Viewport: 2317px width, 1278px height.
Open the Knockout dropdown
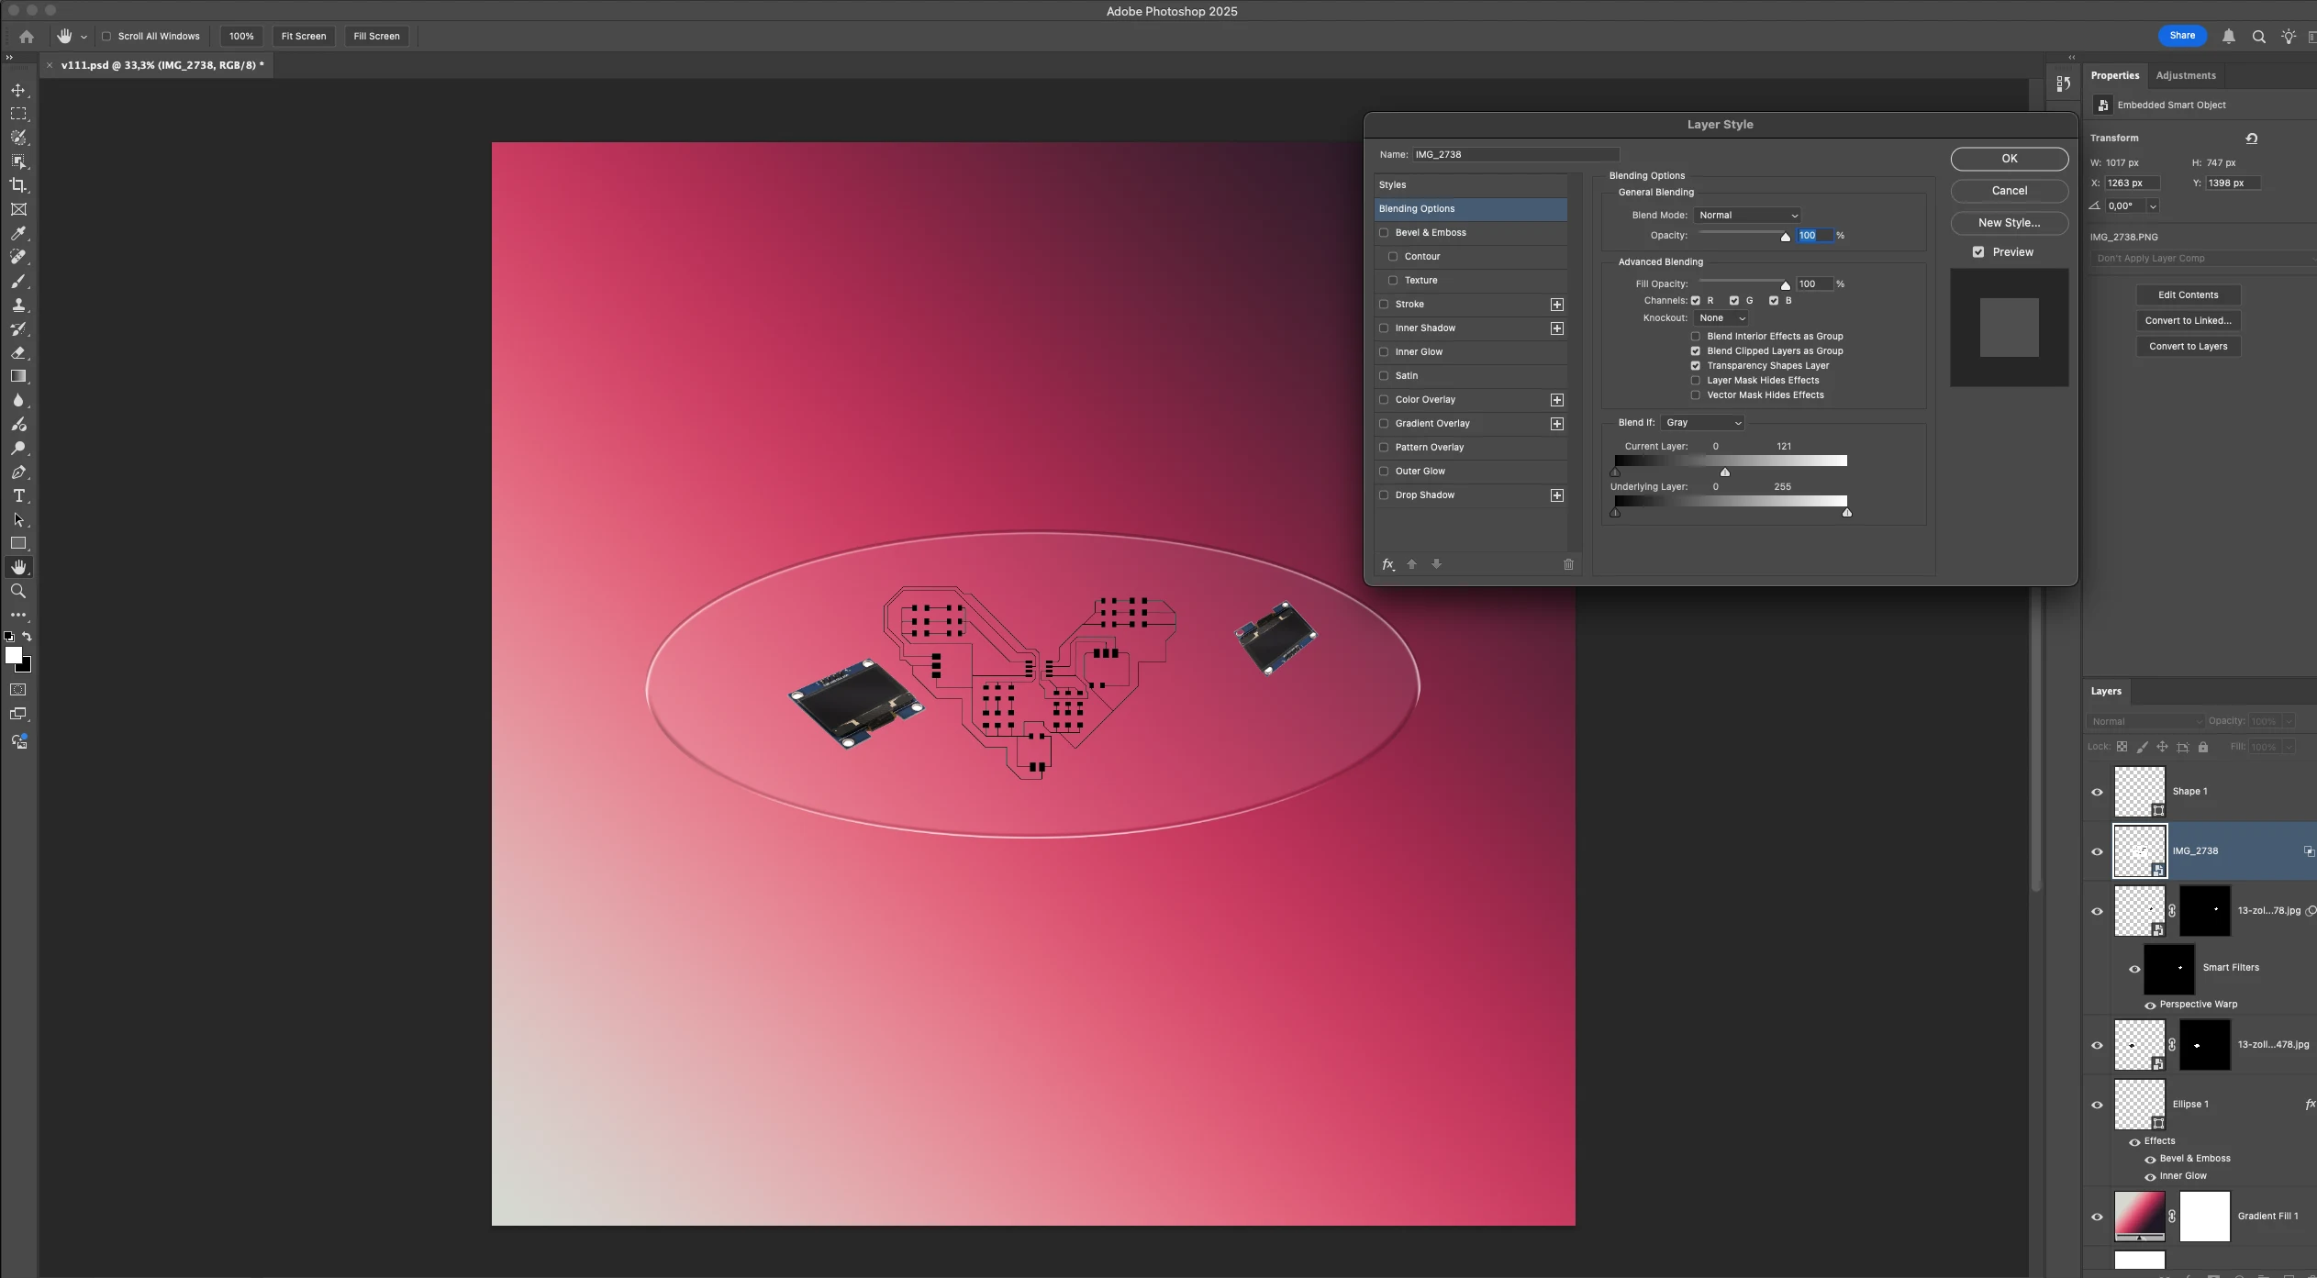[1721, 318]
